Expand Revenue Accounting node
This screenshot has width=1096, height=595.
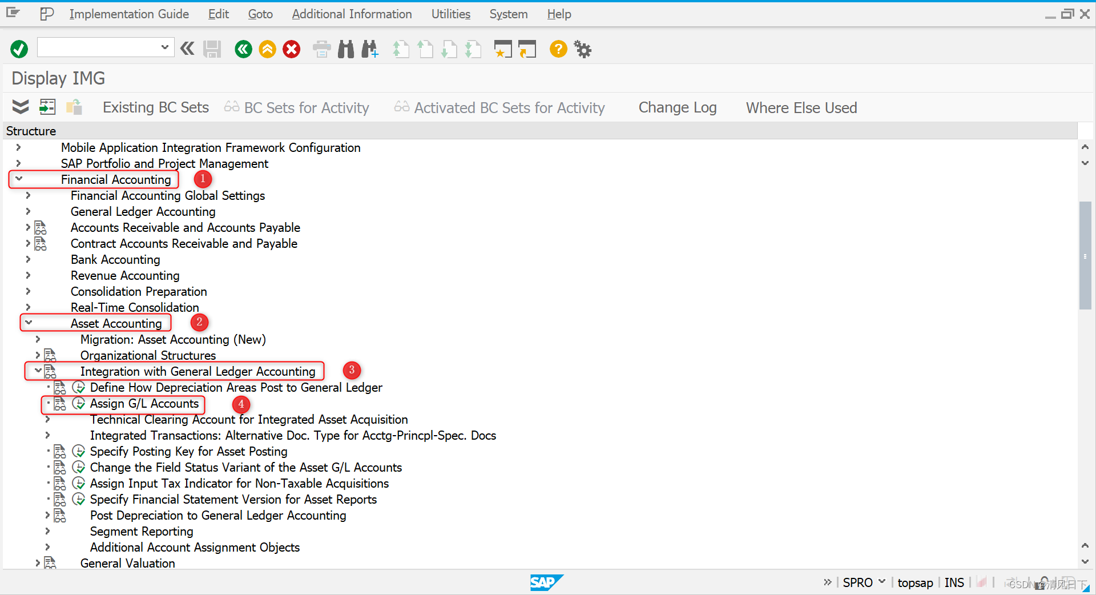pyautogui.click(x=28, y=275)
